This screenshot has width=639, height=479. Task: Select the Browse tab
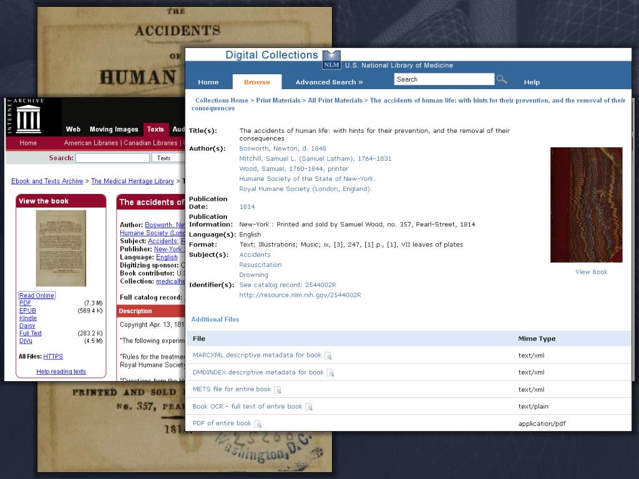[256, 82]
